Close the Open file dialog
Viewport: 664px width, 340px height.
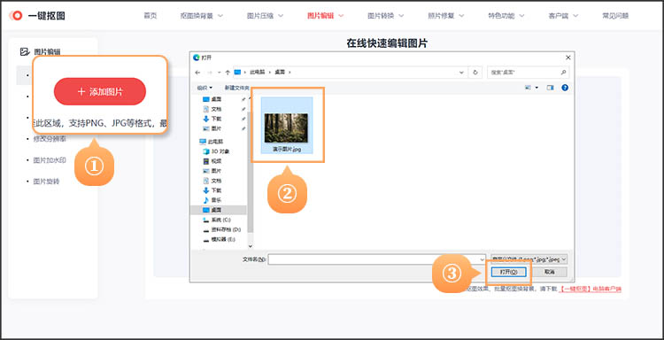tap(567, 58)
